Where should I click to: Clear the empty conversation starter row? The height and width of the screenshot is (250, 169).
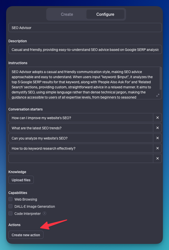157,158
